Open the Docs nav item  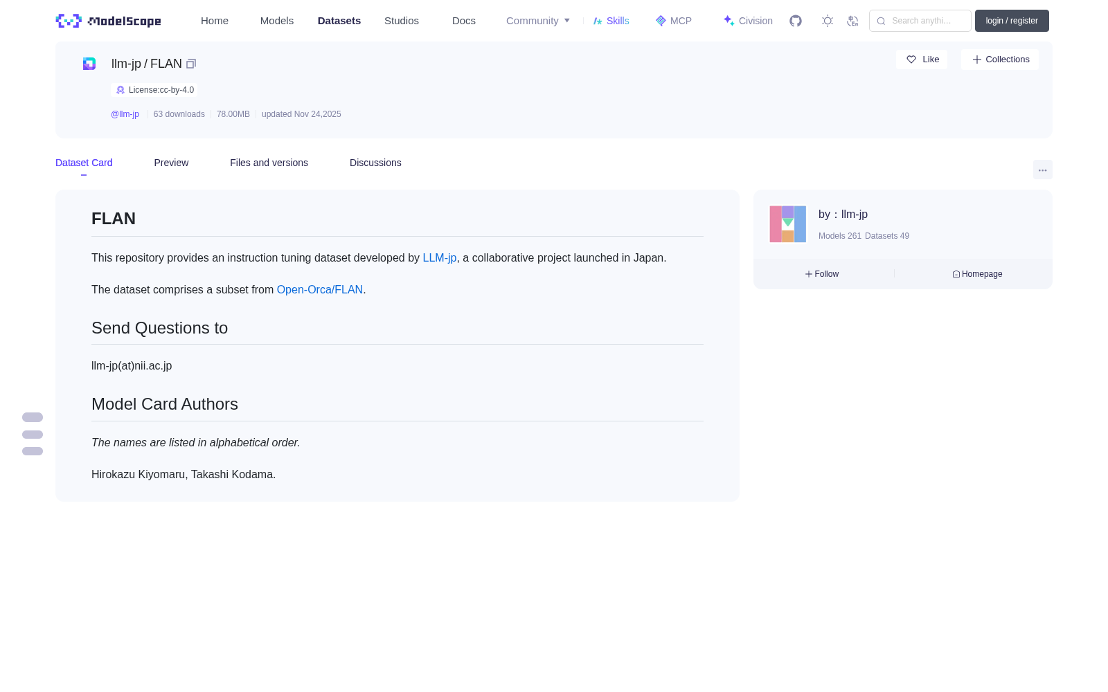(x=464, y=21)
